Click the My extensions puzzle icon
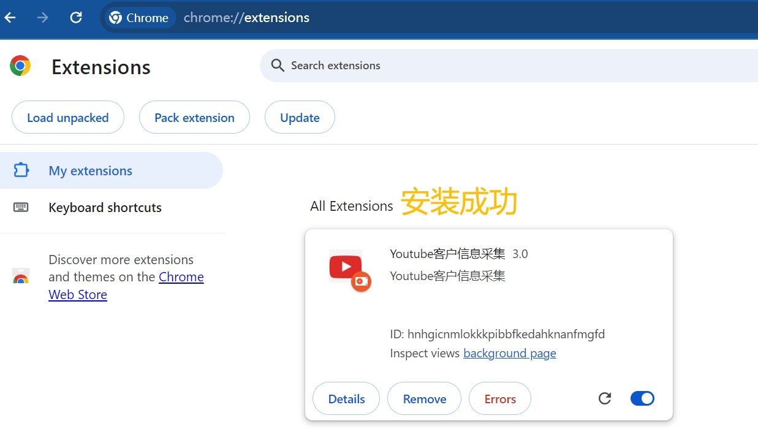The image size is (758, 429). pos(21,170)
